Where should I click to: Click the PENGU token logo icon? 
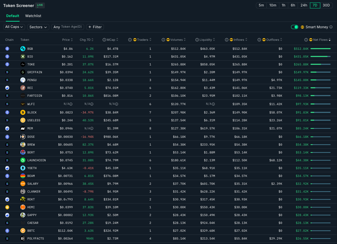(x=23, y=80)
